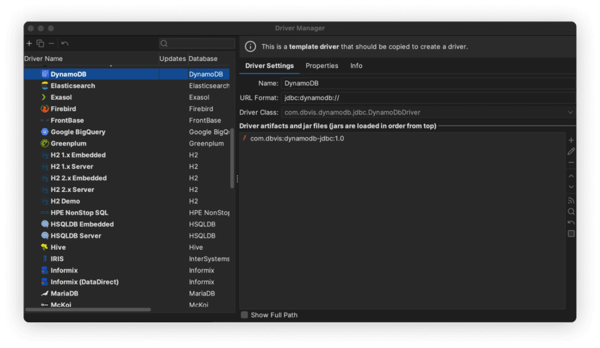
Task: Switch to the Info tab
Action: [x=356, y=66]
